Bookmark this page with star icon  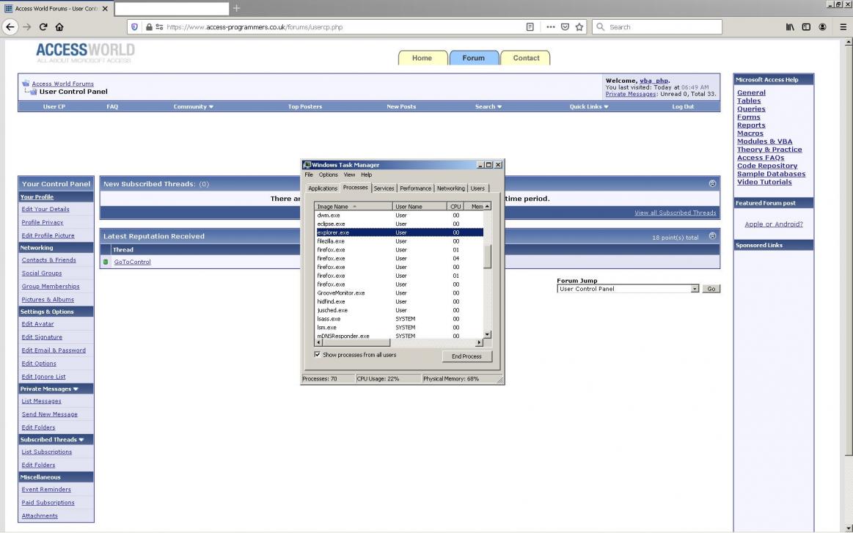tap(579, 26)
